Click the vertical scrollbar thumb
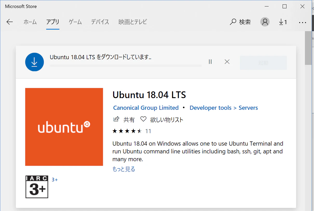 (x=308, y=48)
